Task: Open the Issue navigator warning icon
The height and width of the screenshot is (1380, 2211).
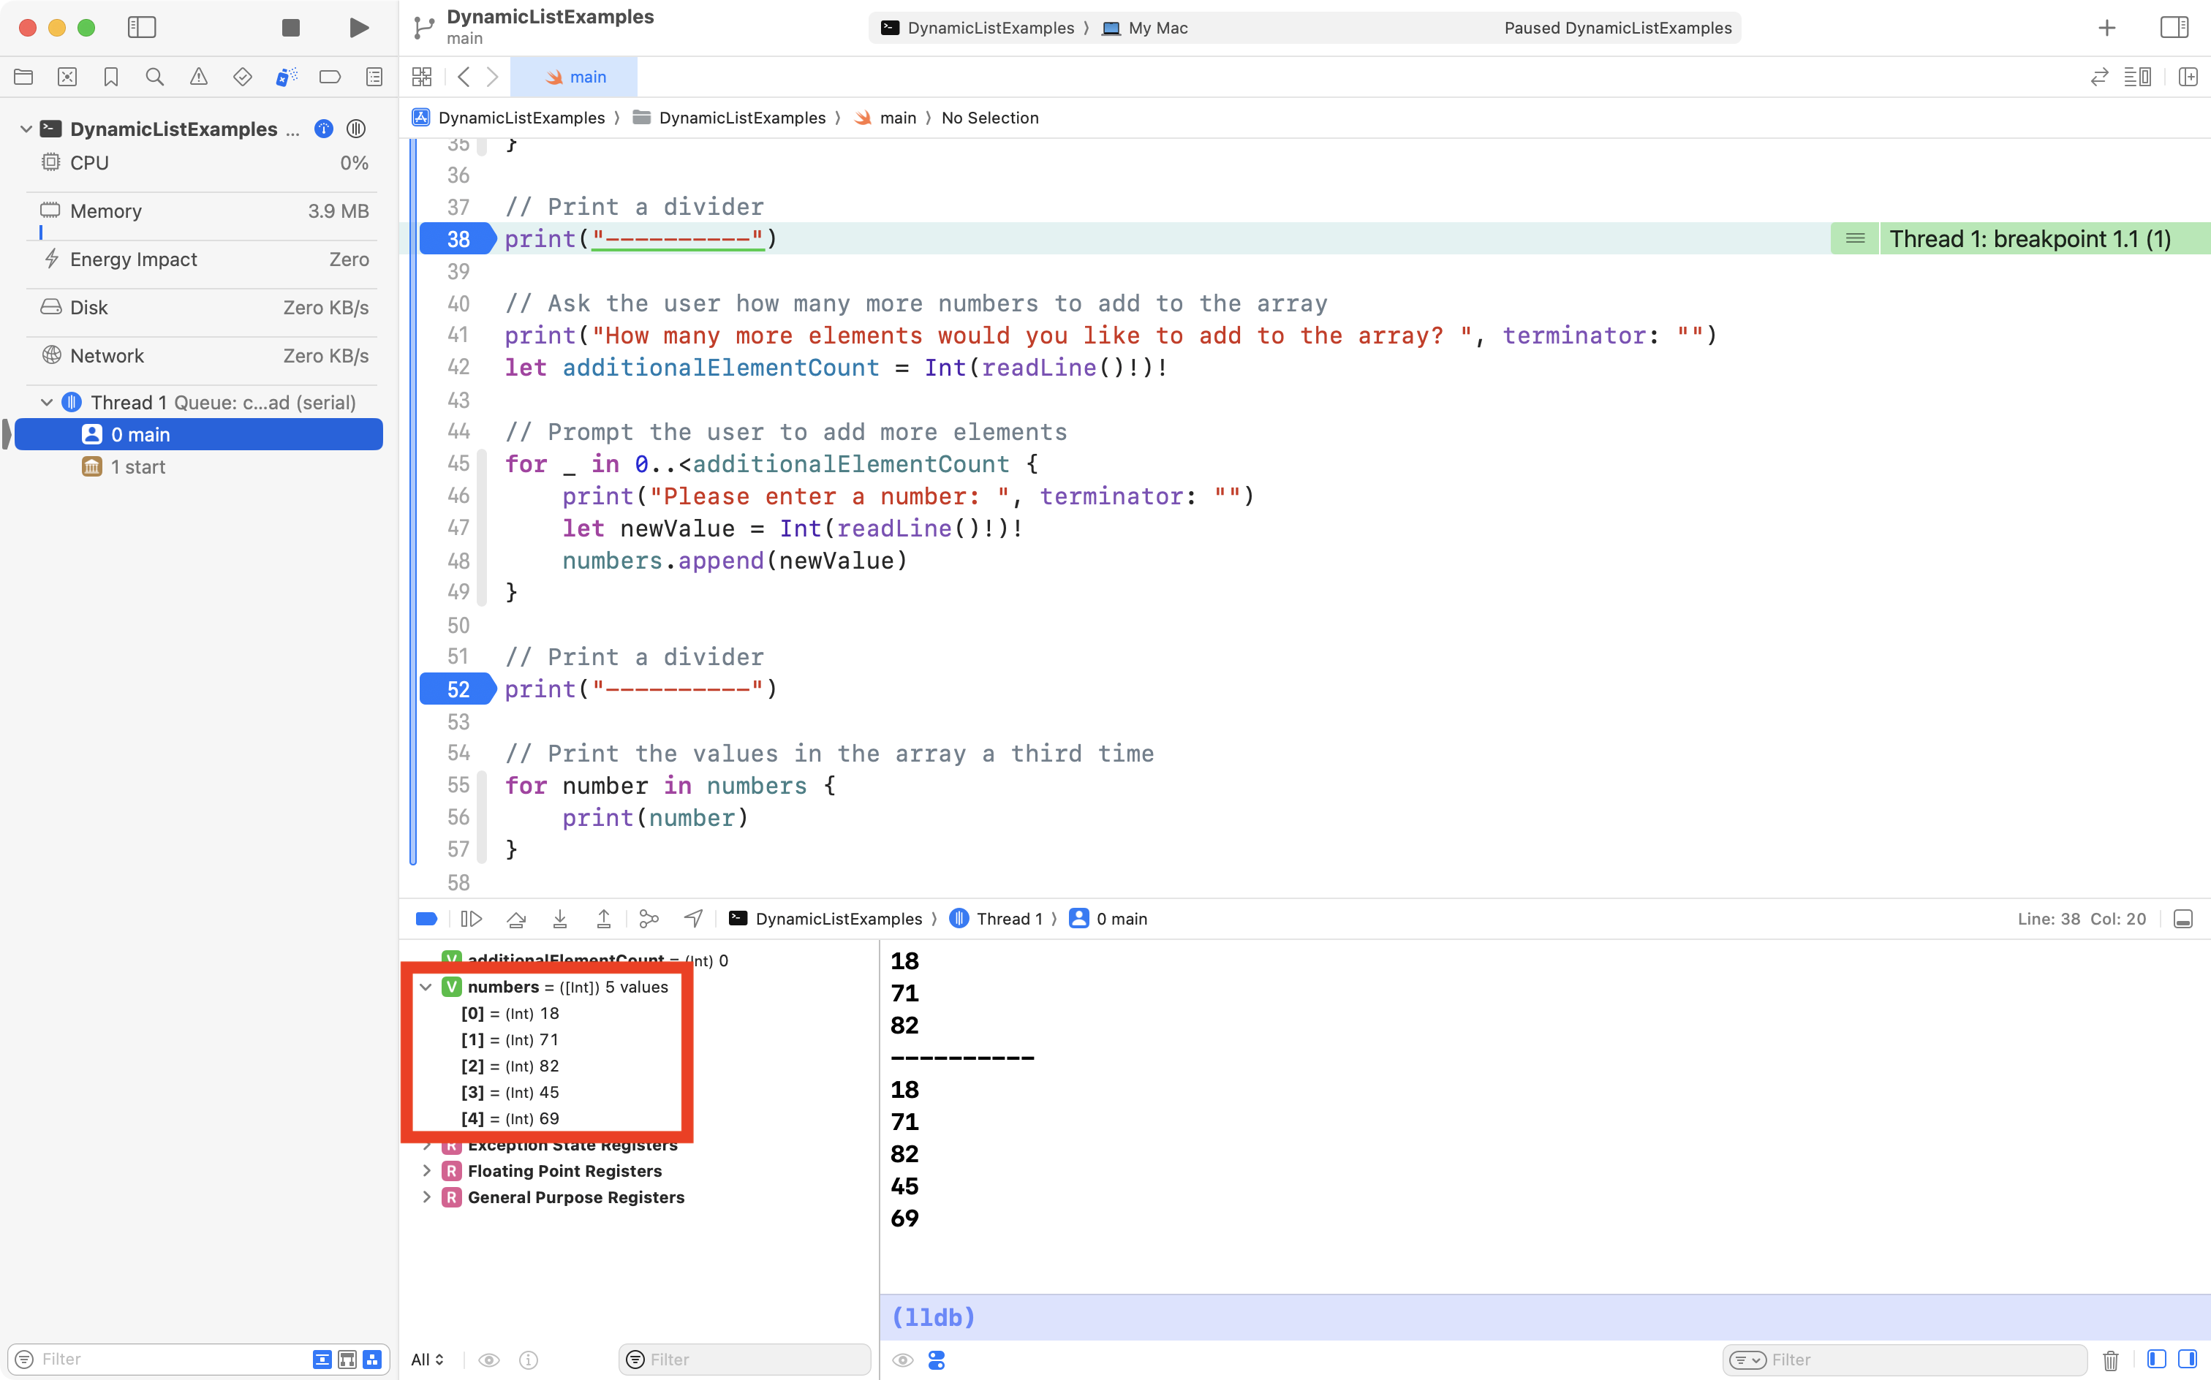Action: (x=199, y=77)
